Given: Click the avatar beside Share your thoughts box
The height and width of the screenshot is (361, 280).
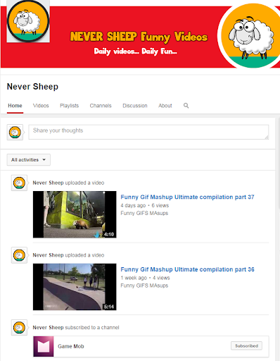Looking at the screenshot, I should tap(15, 133).
